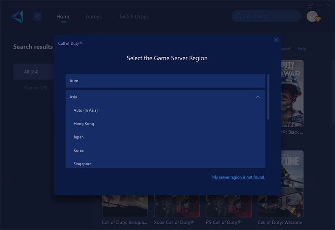Switch to the Games tab
This screenshot has height=230, width=335.
click(x=93, y=17)
